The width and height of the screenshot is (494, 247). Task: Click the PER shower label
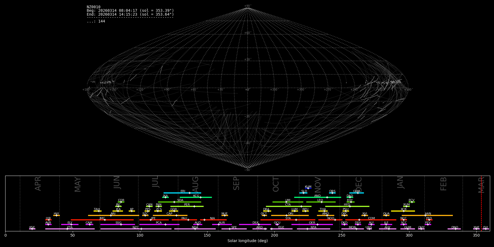tap(187, 205)
